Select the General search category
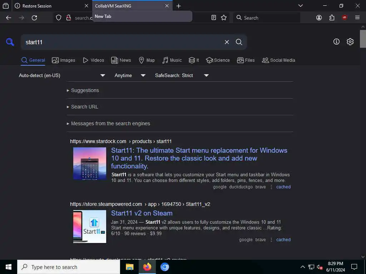Image resolution: width=366 pixels, height=274 pixels. point(33,60)
